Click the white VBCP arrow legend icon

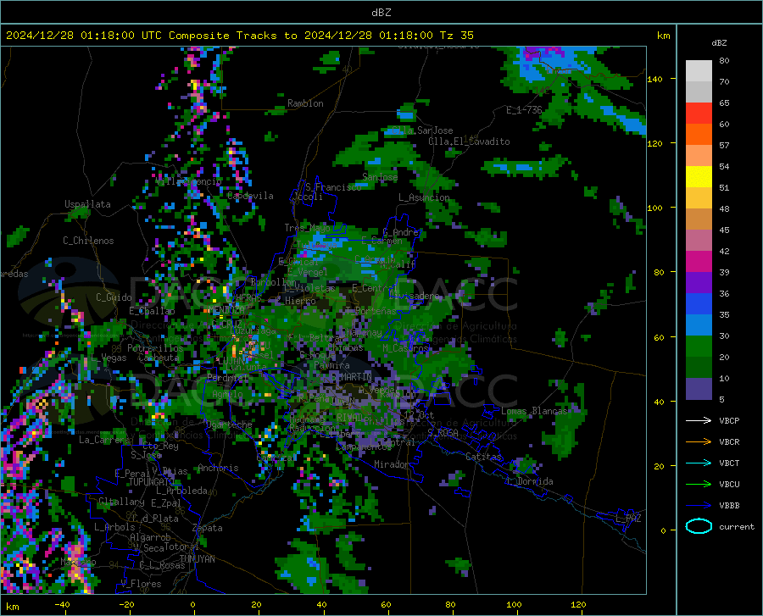coord(699,420)
